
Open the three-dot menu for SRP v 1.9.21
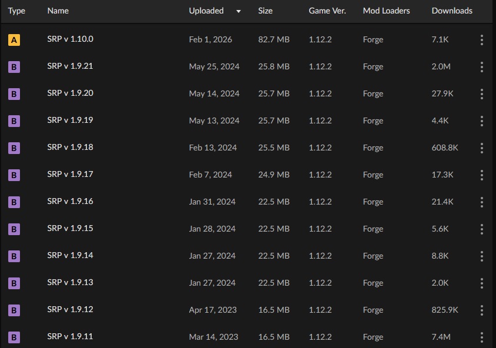[481, 67]
